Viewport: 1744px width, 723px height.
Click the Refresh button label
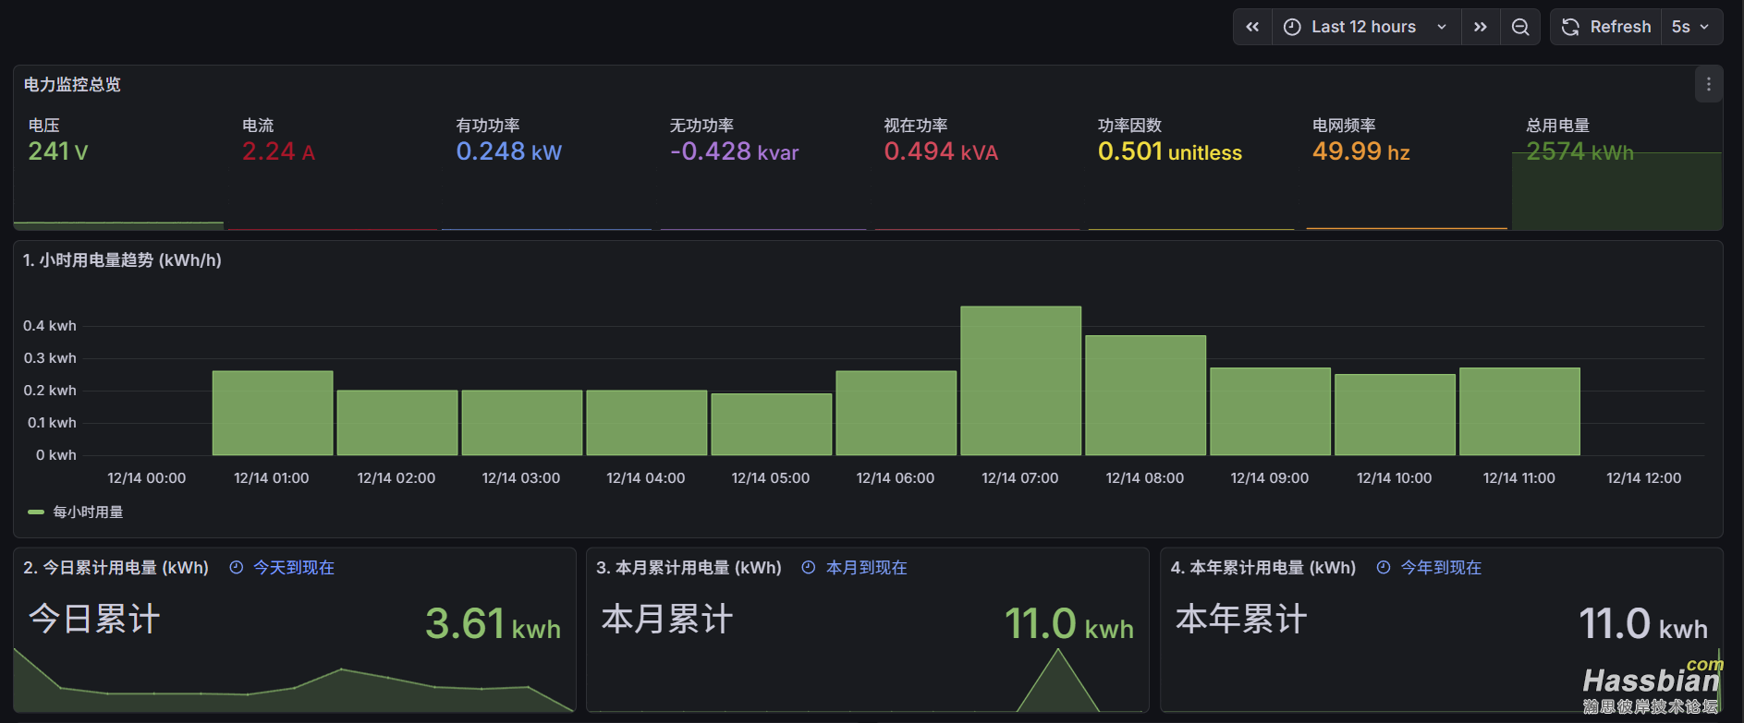[x=1619, y=27]
